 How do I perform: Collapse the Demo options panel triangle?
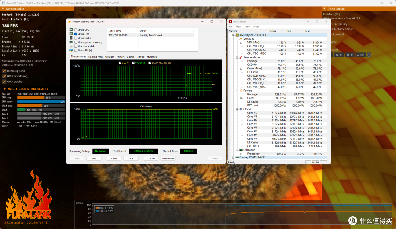[x=324, y=8]
